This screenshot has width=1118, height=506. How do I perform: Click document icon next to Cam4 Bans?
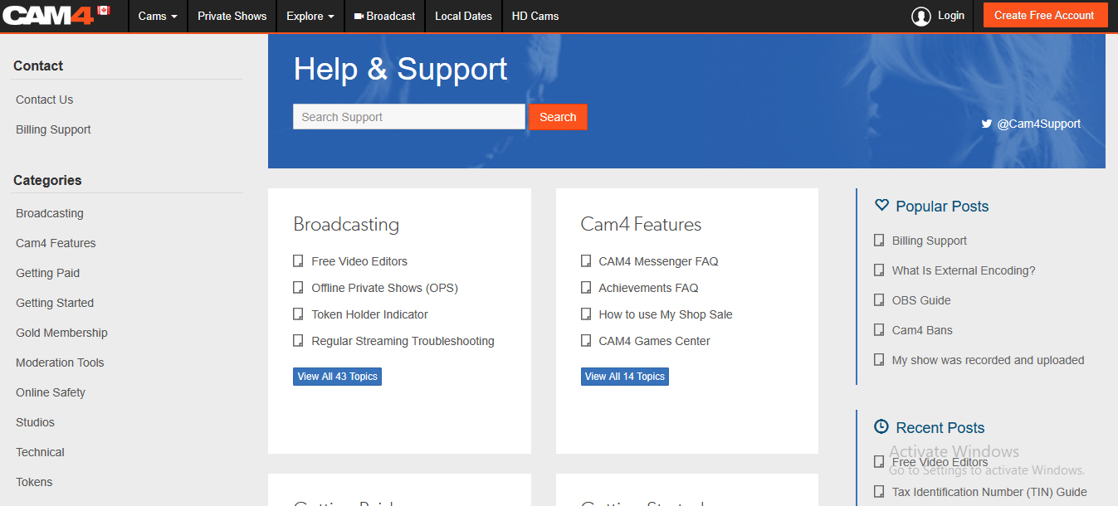click(879, 330)
